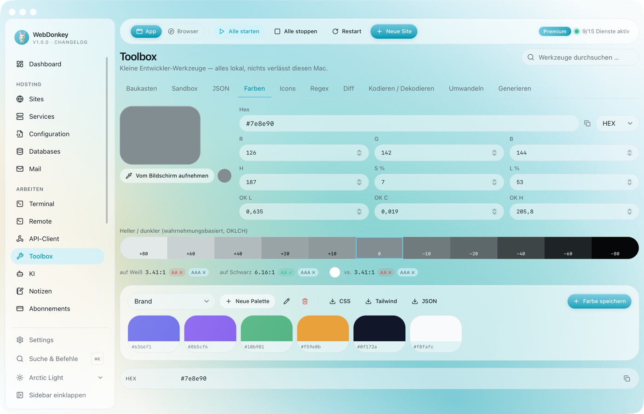
Task: Adjust the R value stepper
Action: click(x=359, y=153)
